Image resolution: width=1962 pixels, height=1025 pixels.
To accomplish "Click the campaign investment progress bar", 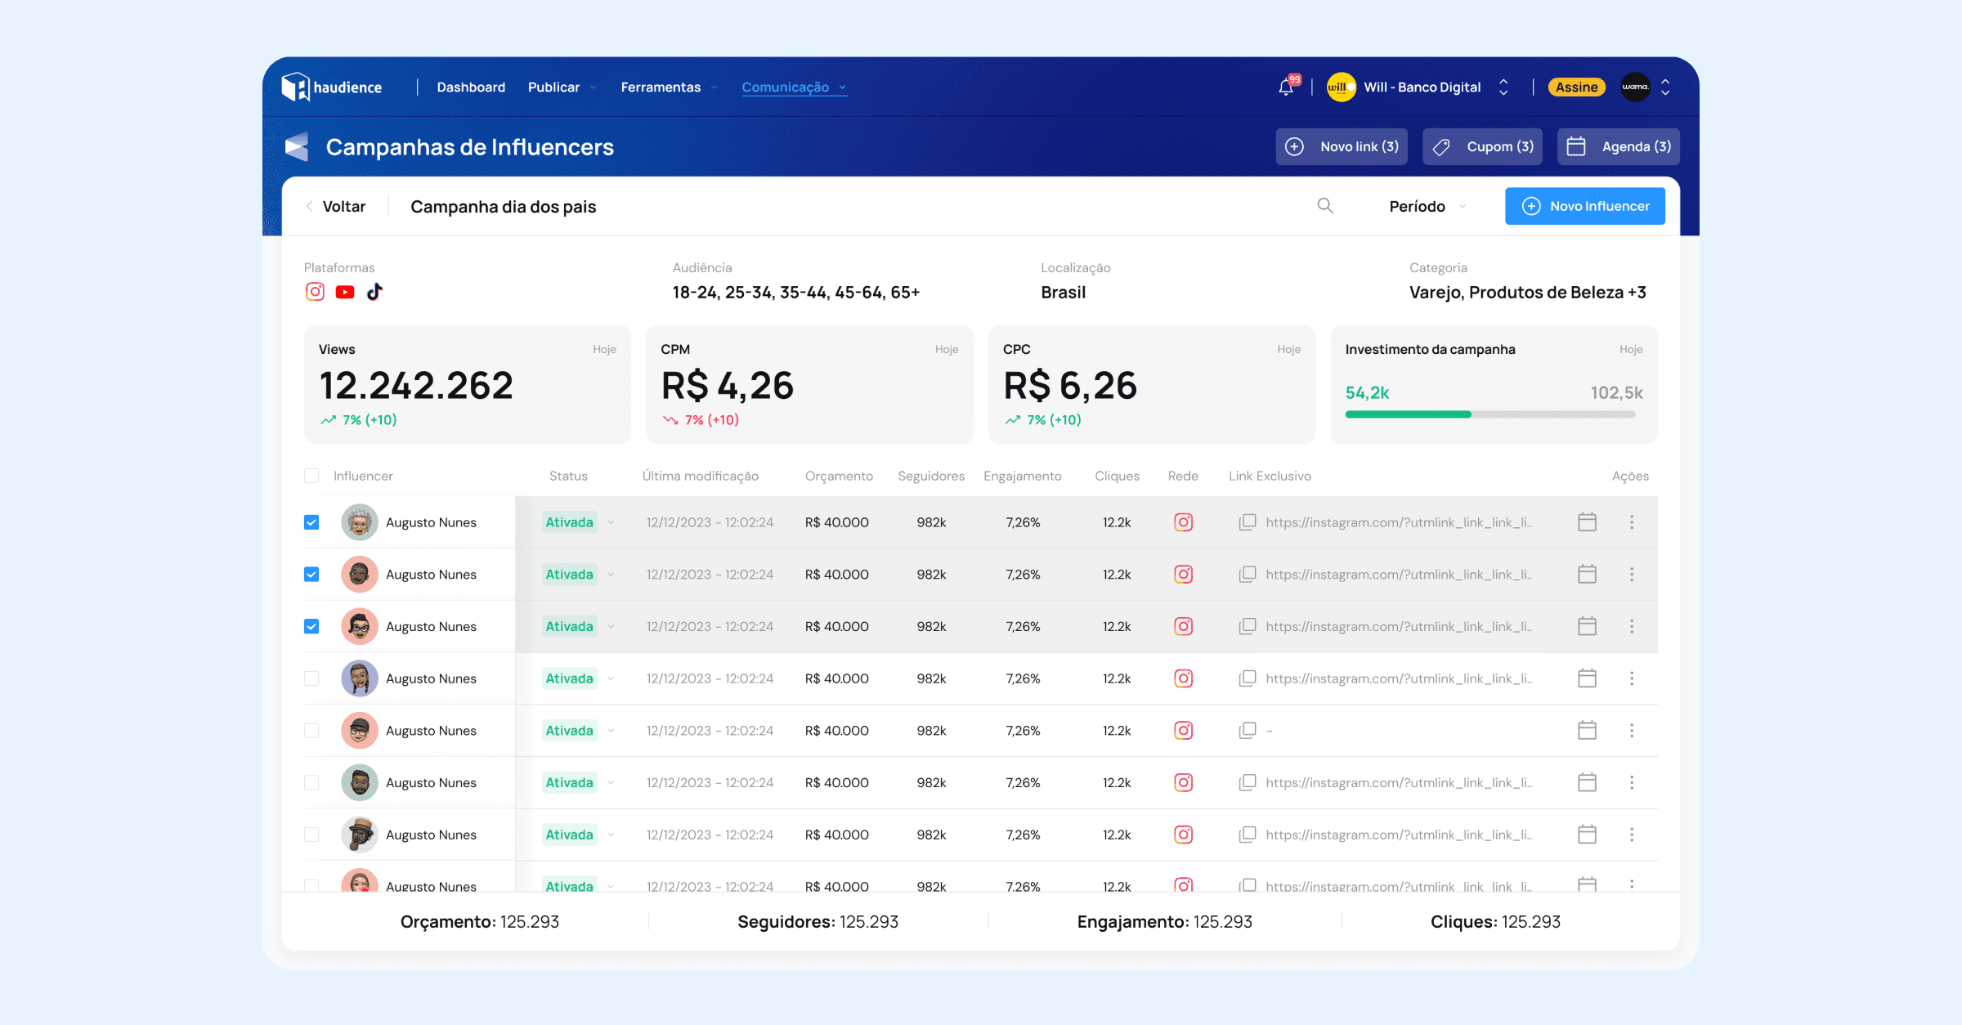I will 1489,414.
